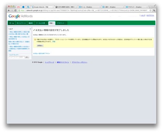
Task: Open the third help sidebar link about 自動支払い
Action: pos(19,43)
